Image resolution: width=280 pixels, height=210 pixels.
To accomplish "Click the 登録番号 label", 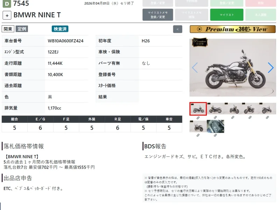I will click(107, 75).
